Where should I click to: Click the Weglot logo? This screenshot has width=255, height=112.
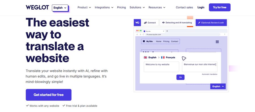coord(37,7)
